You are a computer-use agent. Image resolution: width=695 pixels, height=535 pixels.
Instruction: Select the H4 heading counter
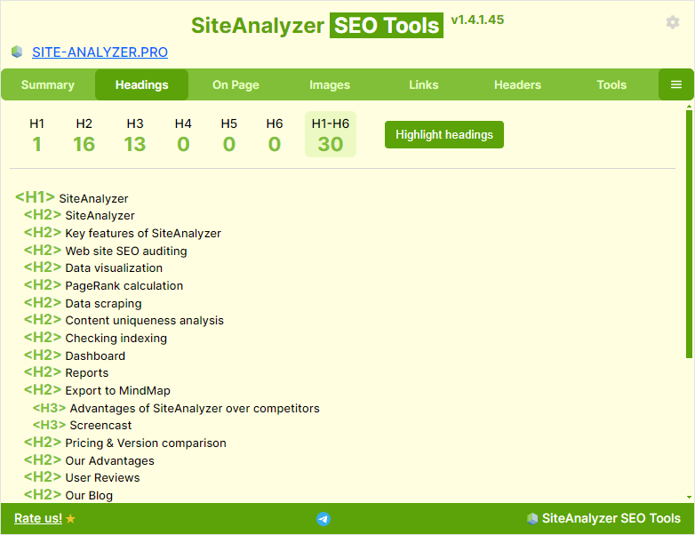pos(183,135)
